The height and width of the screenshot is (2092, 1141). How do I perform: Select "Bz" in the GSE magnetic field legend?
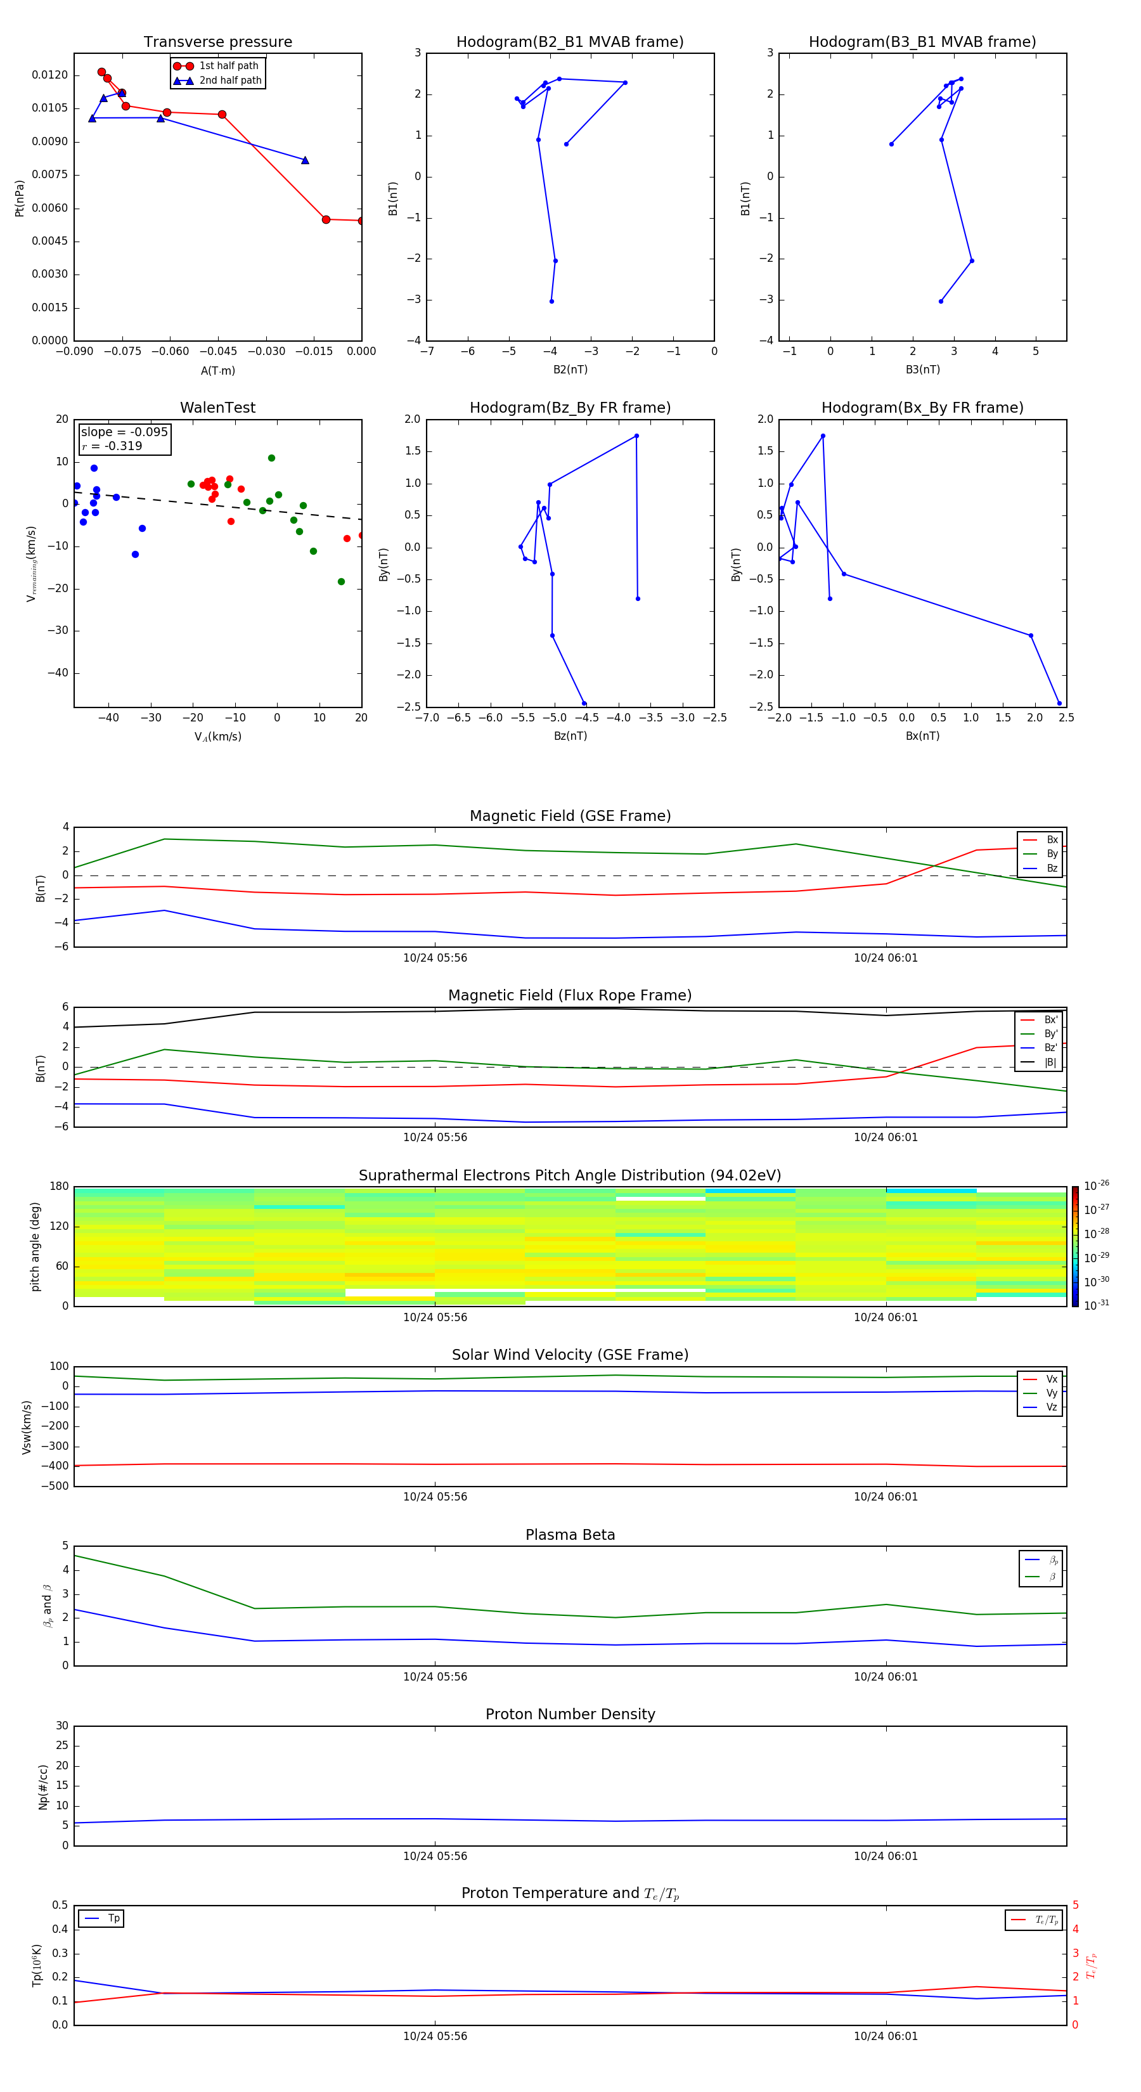click(1041, 868)
